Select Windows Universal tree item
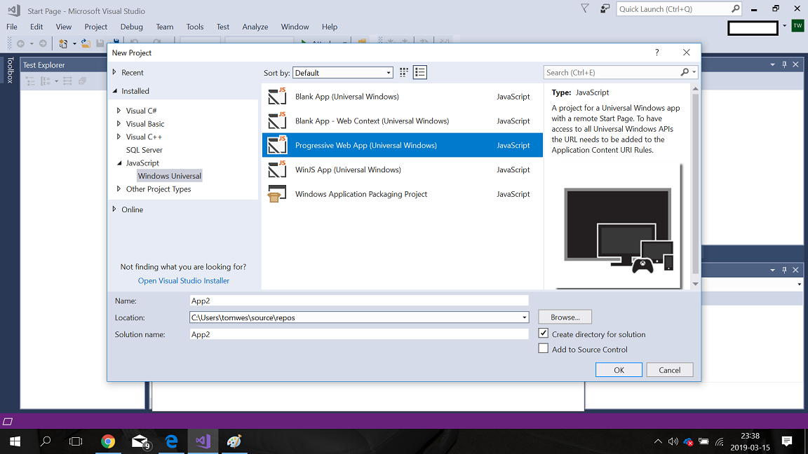808x454 pixels. point(170,176)
